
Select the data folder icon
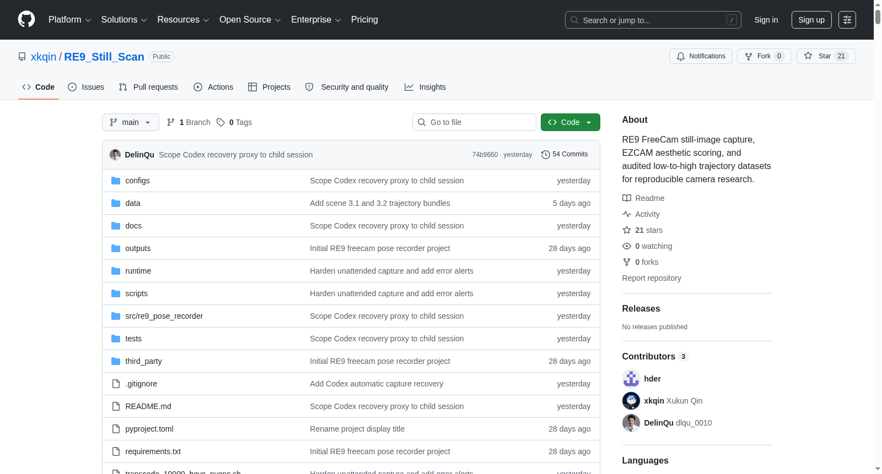(116, 203)
